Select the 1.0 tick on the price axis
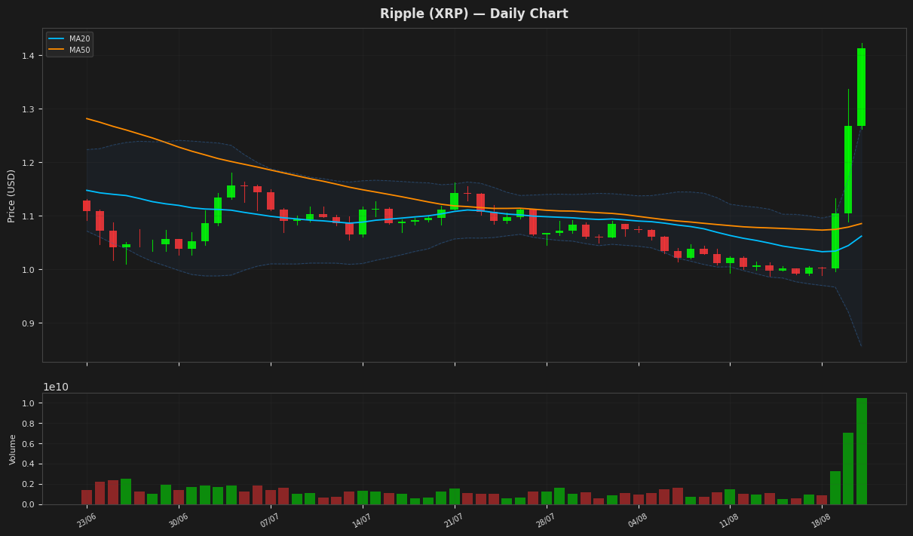Screen dimensions: 913x536 pyautogui.click(x=29, y=270)
